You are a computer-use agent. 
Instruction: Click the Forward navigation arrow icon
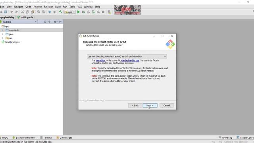click(x=54, y=12)
